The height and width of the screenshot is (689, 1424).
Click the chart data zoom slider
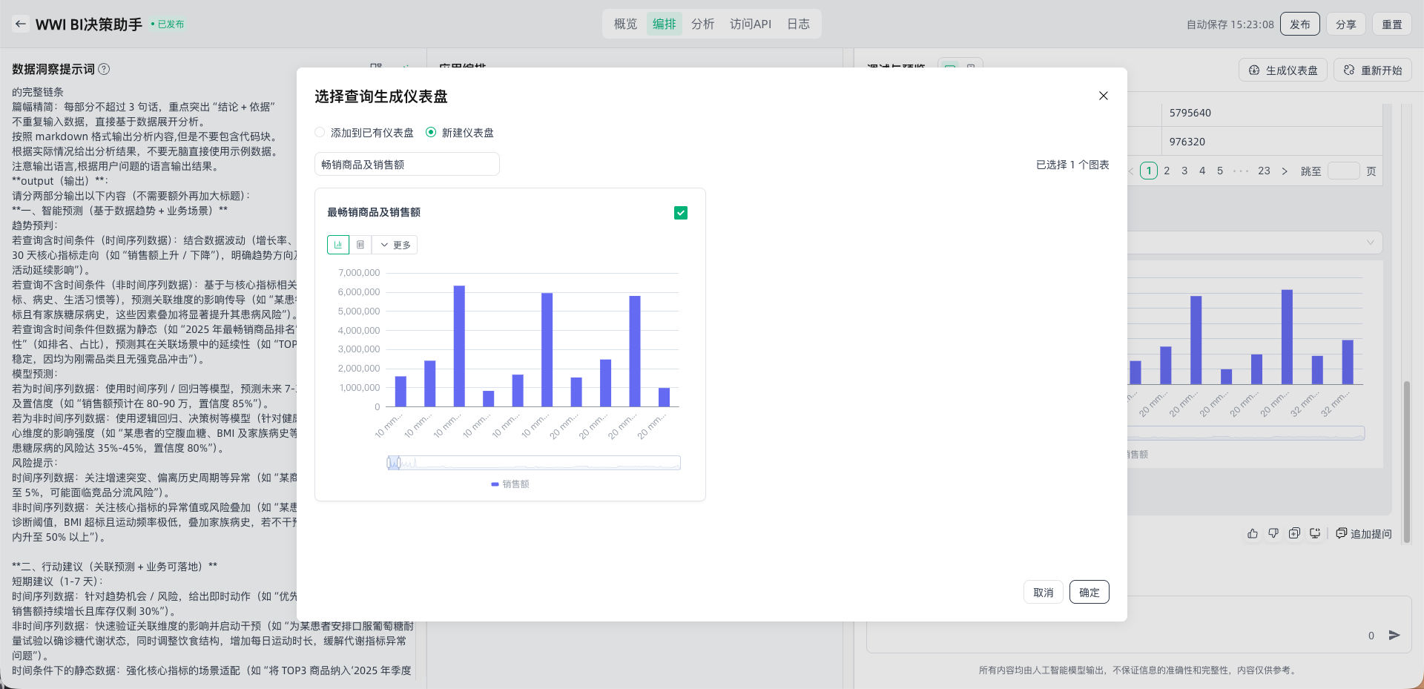pos(533,463)
